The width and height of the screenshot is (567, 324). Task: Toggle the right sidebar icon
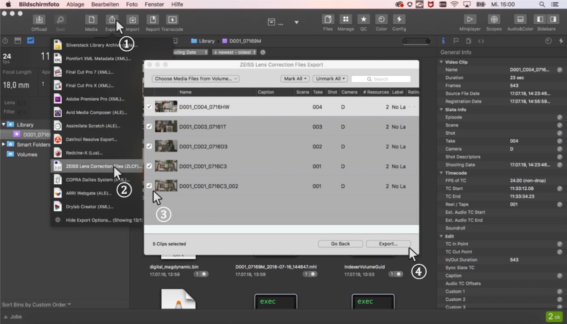pos(553,19)
